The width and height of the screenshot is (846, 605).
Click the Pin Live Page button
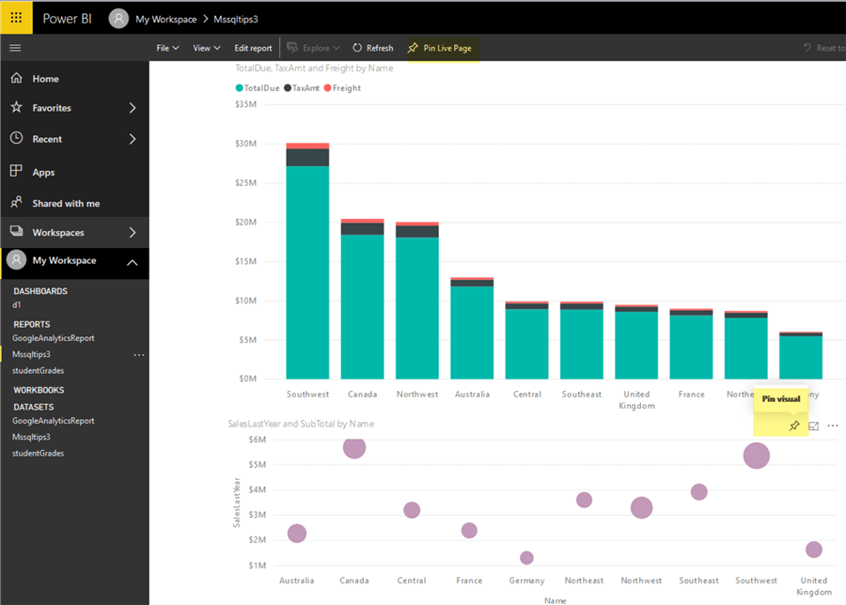(x=440, y=48)
